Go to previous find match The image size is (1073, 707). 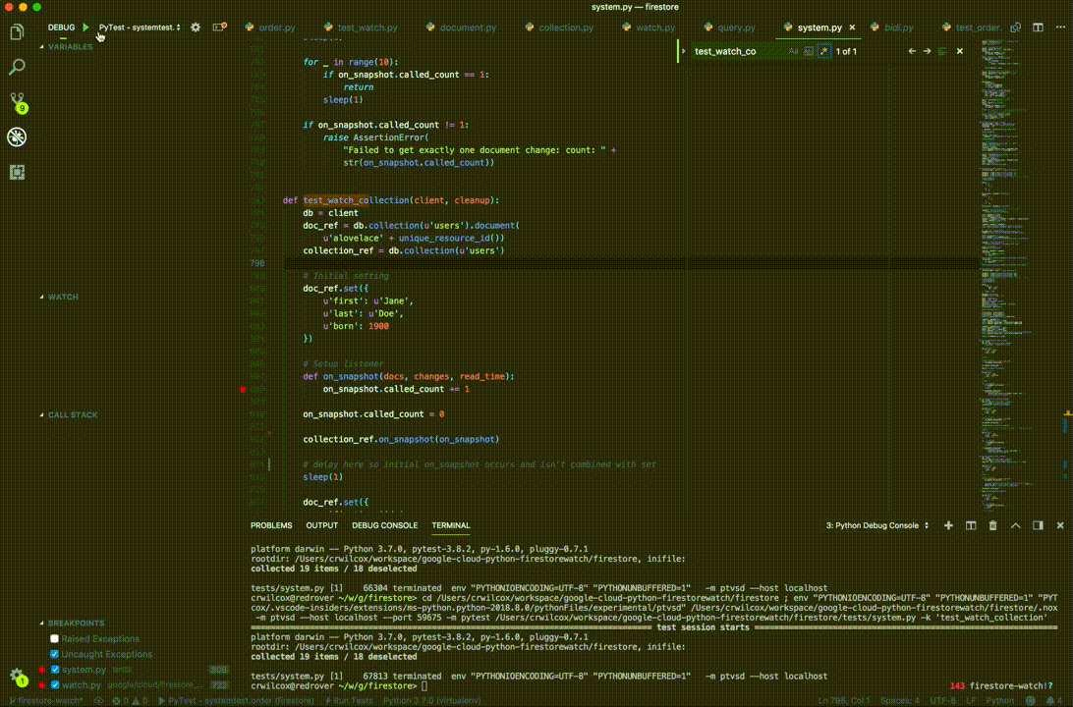coord(912,51)
